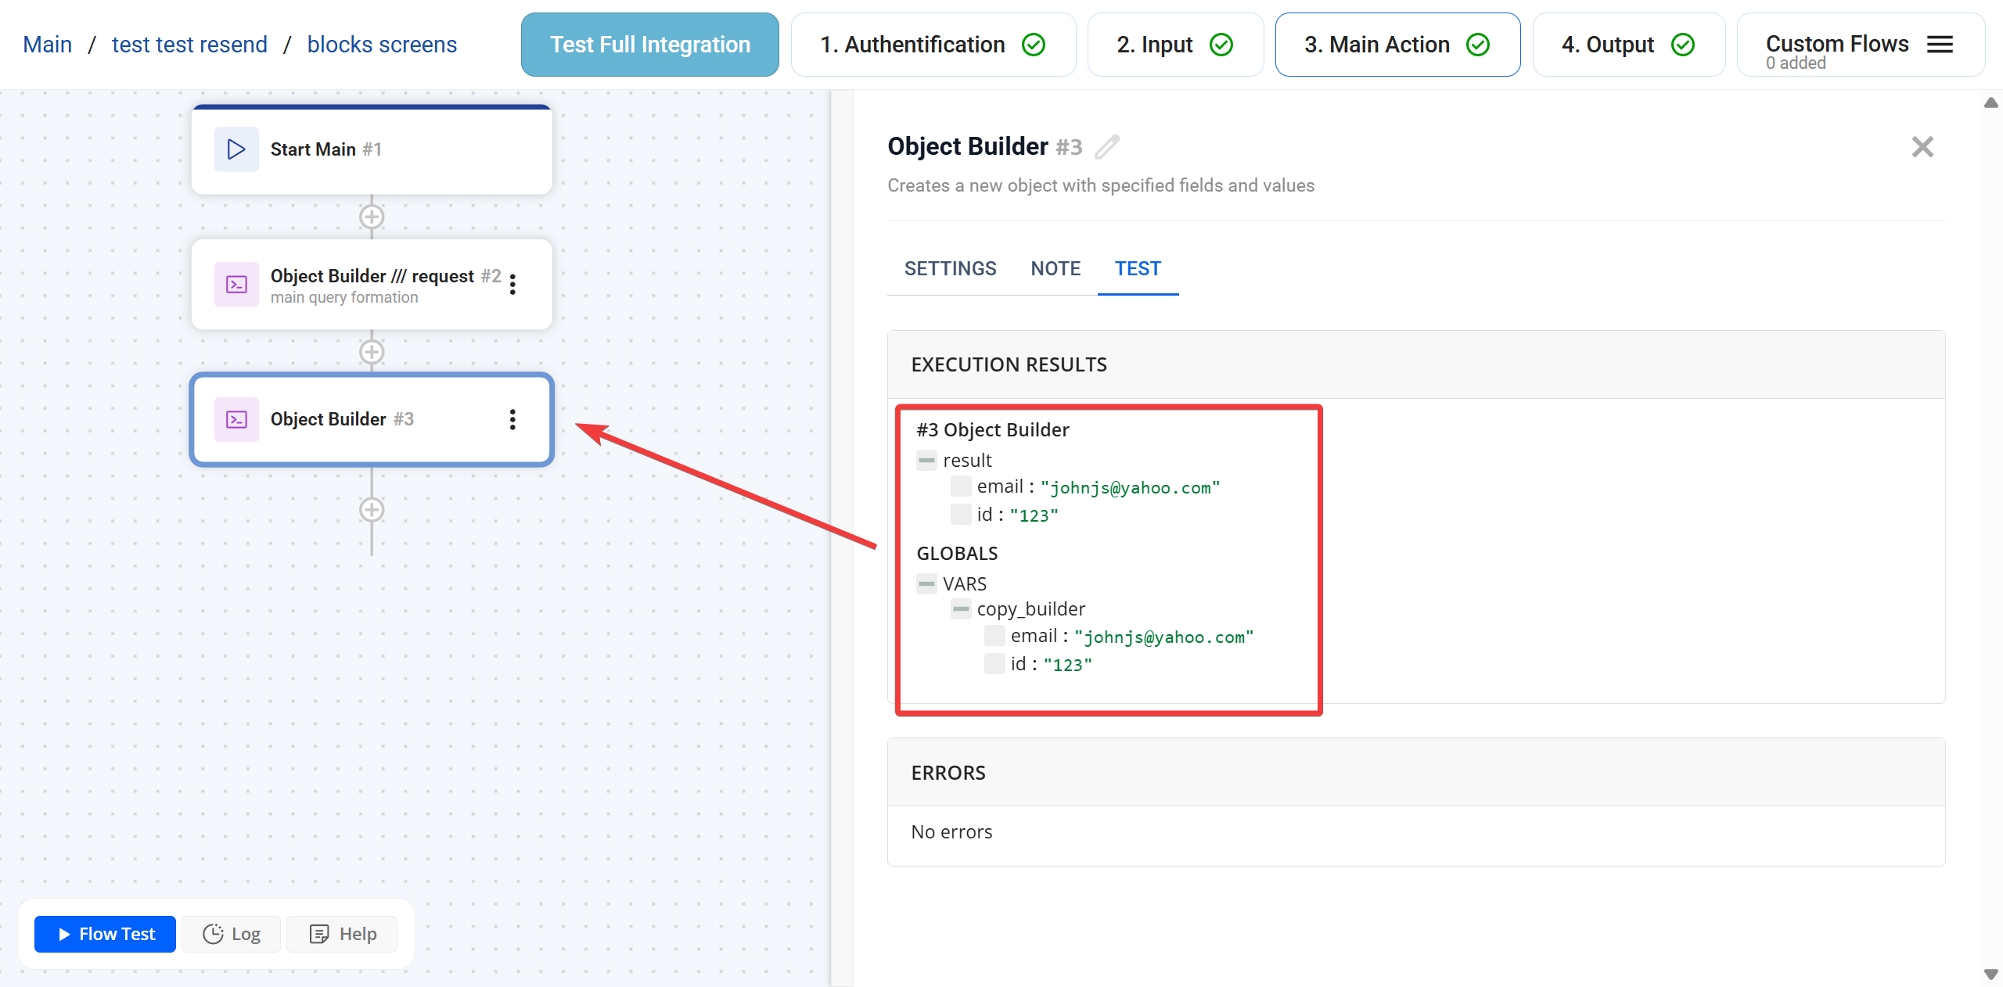The image size is (2003, 987).
Task: Tick the checkbox next to copy_builder email
Action: (994, 636)
